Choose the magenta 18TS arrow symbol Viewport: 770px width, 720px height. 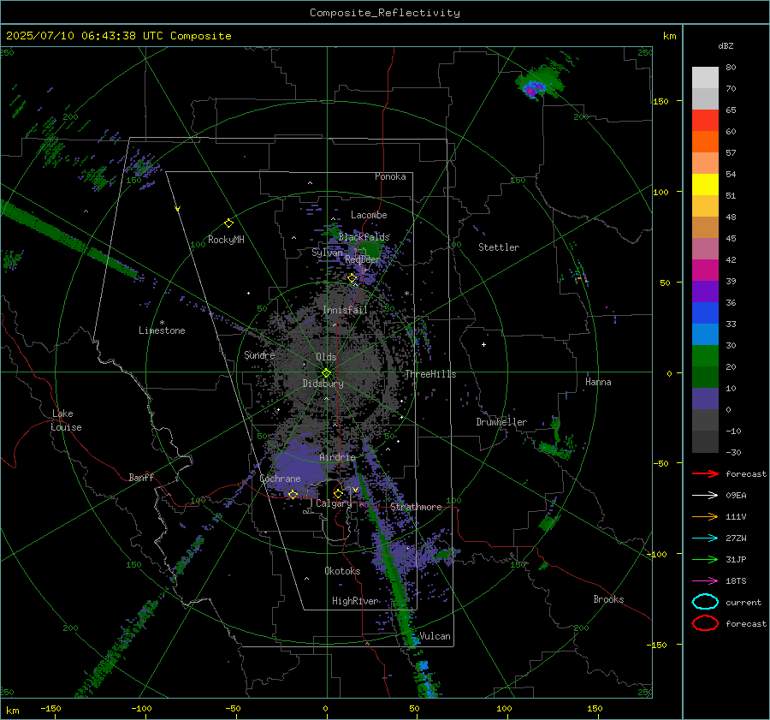coord(705,581)
